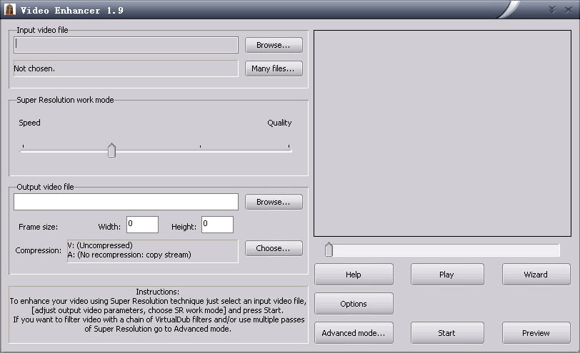Screen dimensions: 580x353
Task: Open the Many files dialog
Action: (x=274, y=68)
